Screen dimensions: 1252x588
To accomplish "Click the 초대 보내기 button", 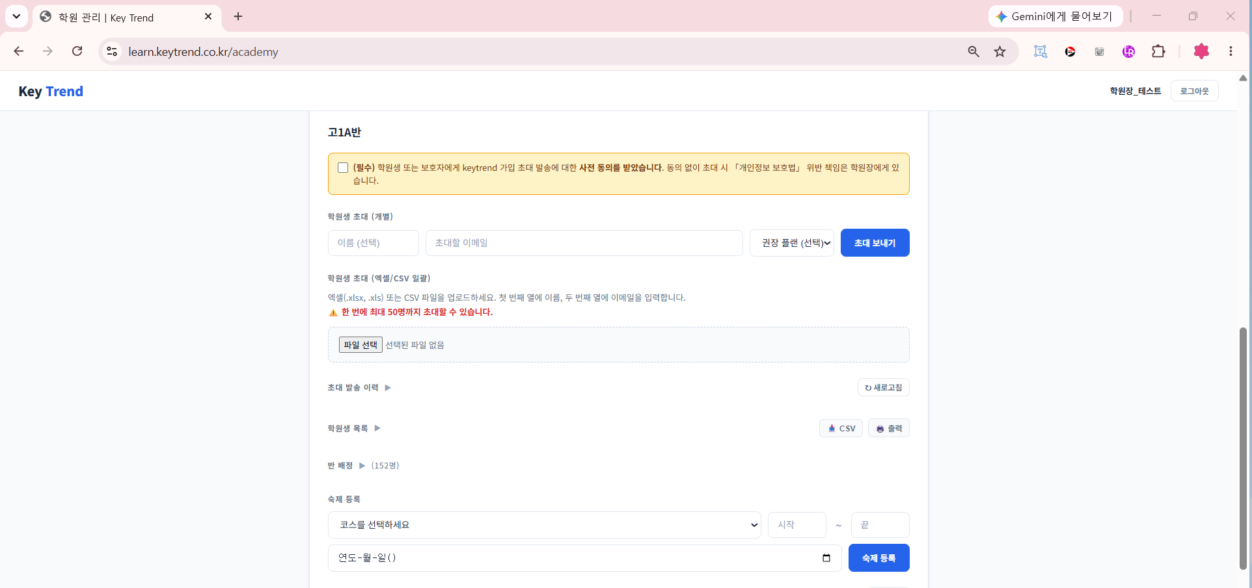I will [875, 243].
